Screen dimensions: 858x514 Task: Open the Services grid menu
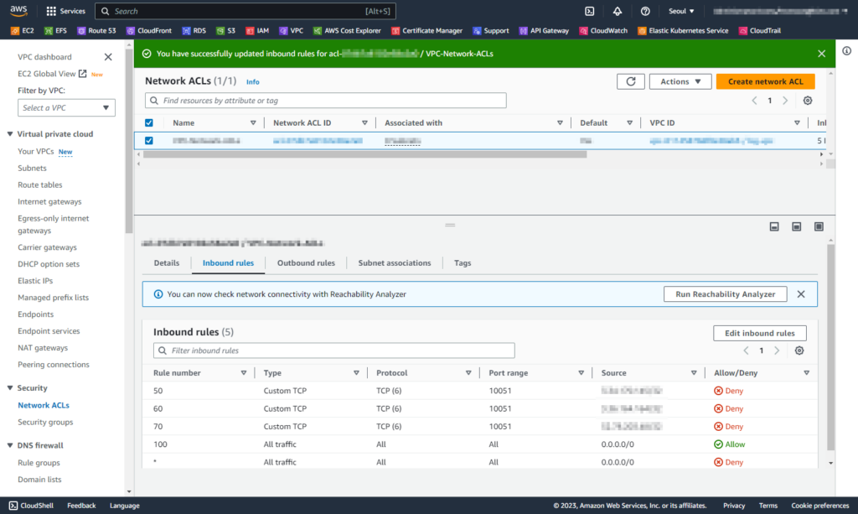65,11
